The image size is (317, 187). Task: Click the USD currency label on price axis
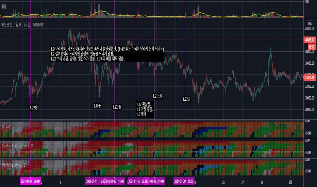point(310,23)
